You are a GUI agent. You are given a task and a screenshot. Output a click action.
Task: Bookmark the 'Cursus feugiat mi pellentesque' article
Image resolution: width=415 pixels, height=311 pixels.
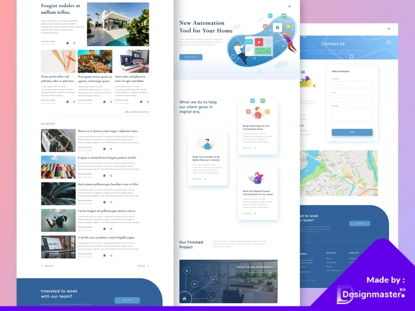[104, 229]
